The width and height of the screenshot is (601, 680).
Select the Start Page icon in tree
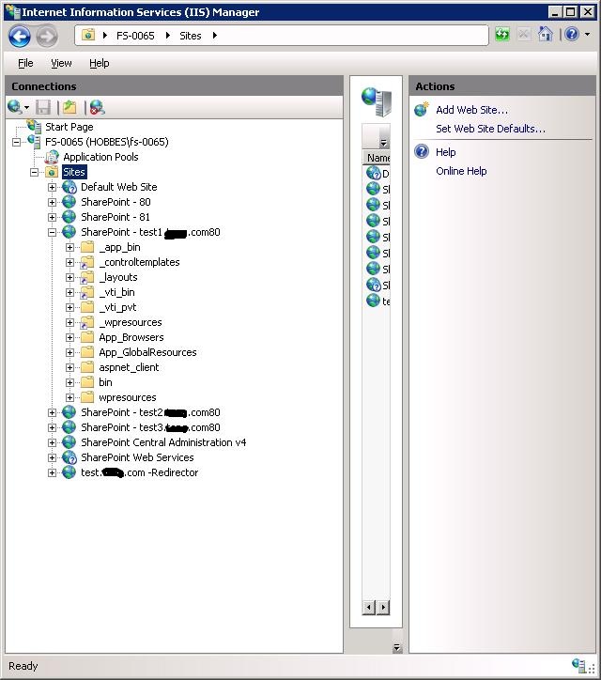click(34, 127)
